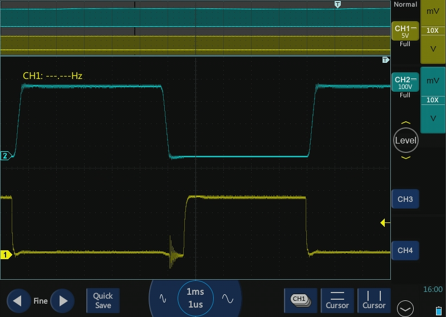Compress timebase with the small sine wave icon

pos(163,299)
